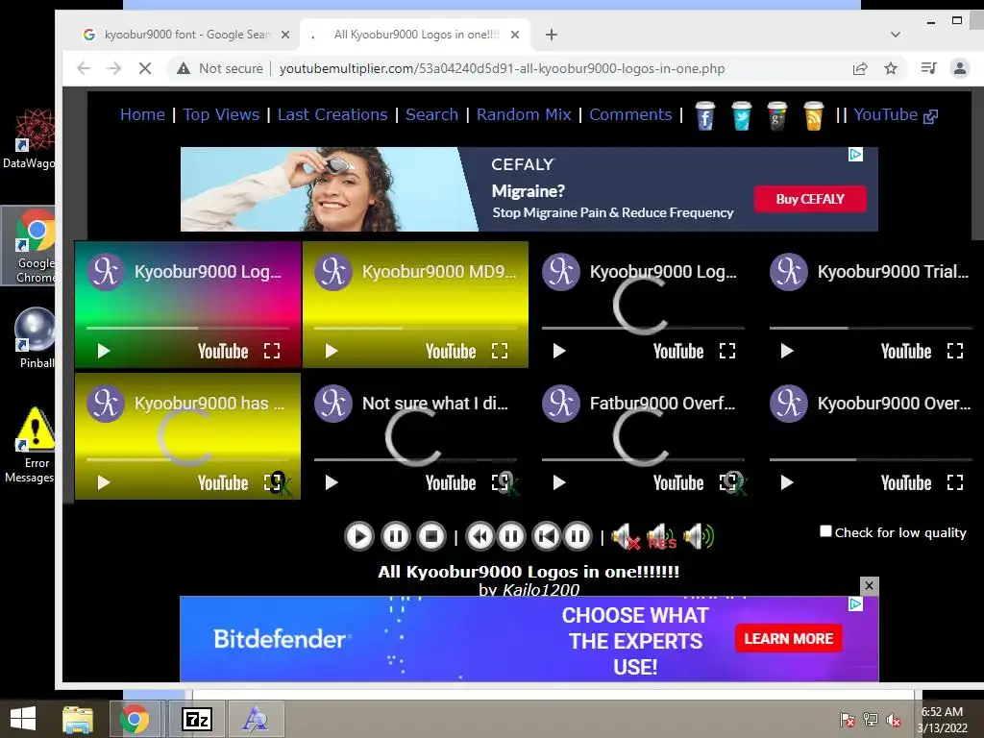This screenshot has height=738, width=984.
Task: Seek on the Kyoobur9000 MD9... progress bar
Action: (x=415, y=329)
